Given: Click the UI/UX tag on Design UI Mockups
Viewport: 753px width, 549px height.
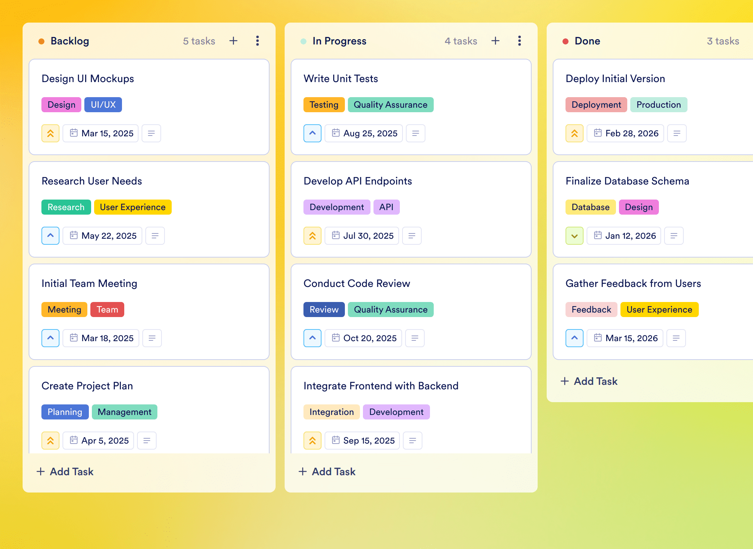Looking at the screenshot, I should (103, 105).
